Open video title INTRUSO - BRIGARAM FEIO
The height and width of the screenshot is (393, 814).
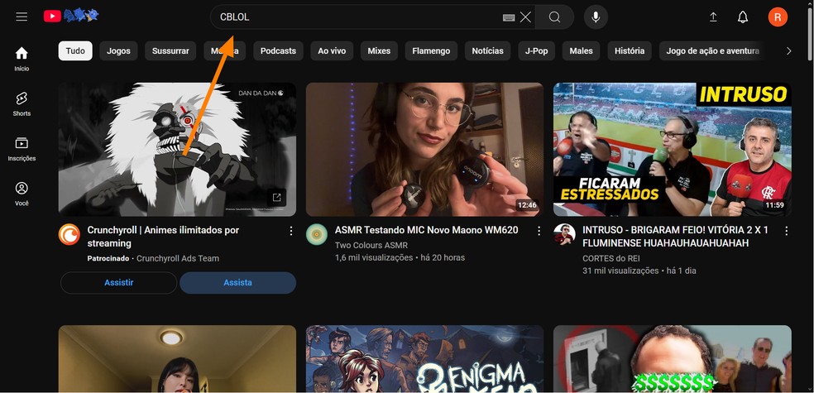tap(675, 237)
